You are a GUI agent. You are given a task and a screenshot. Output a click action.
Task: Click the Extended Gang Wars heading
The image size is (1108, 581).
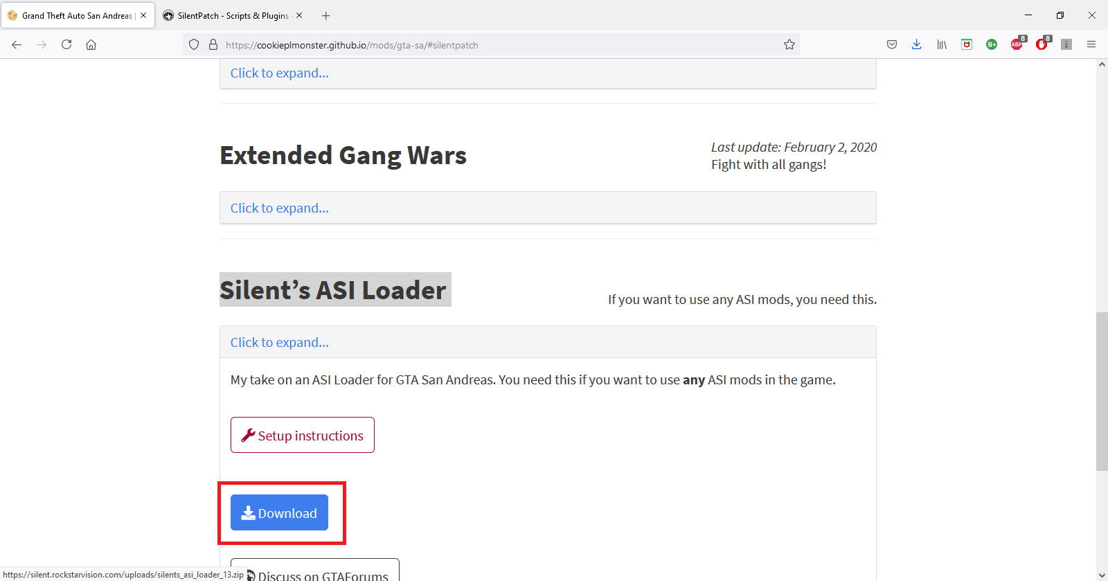point(343,156)
